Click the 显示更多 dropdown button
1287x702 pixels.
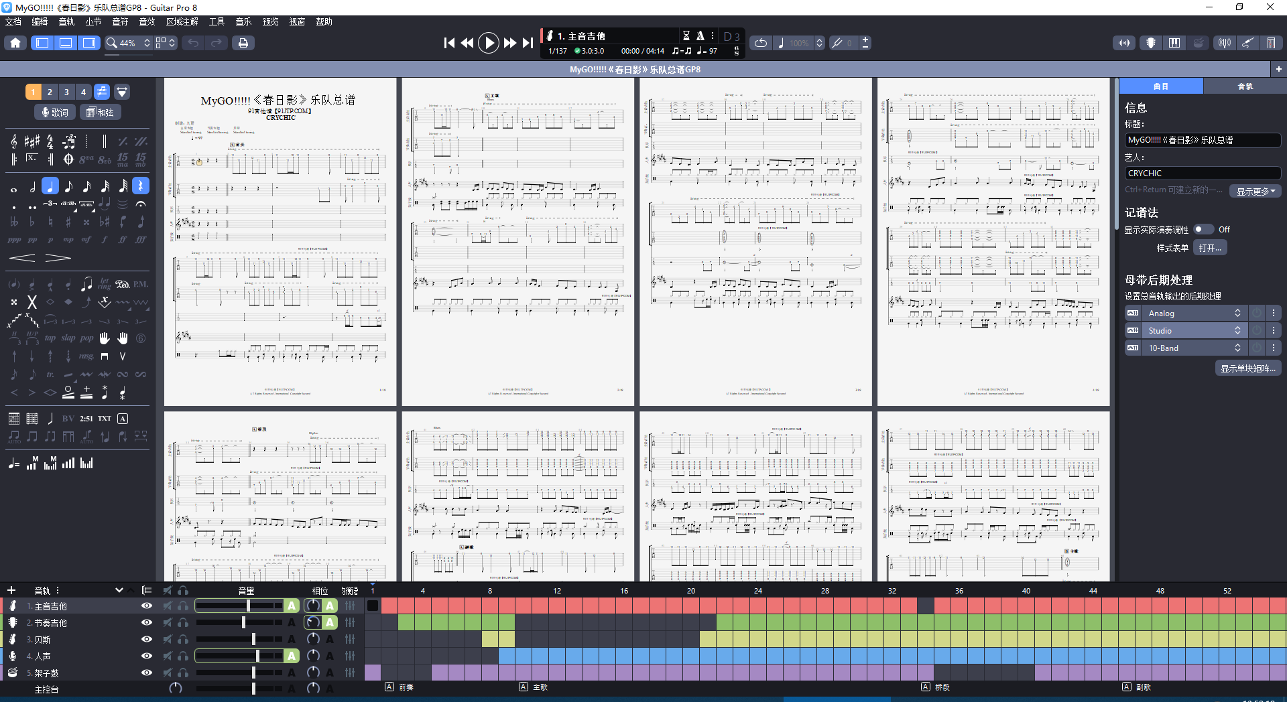1256,192
